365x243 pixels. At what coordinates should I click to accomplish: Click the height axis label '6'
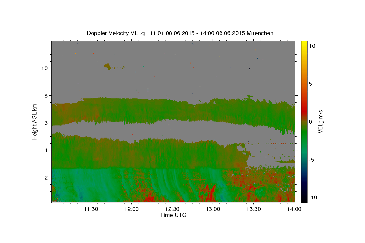[46, 123]
